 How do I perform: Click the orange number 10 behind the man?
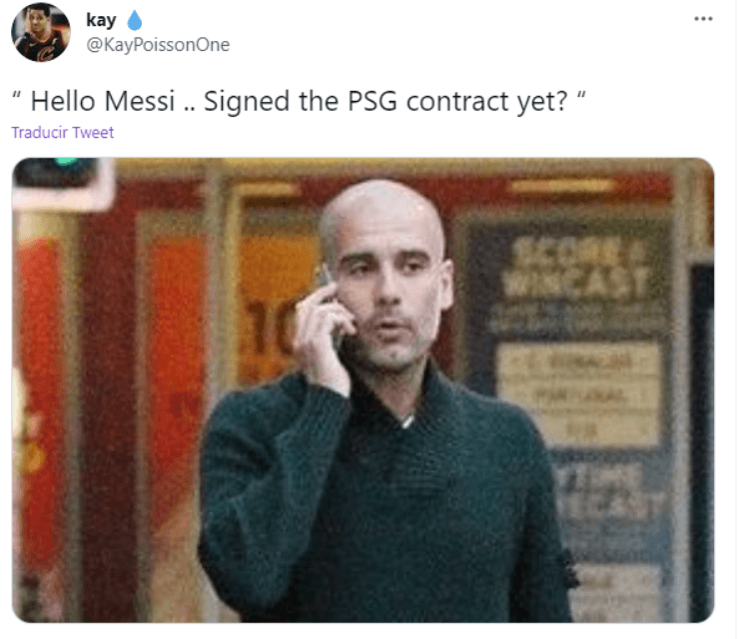271,327
